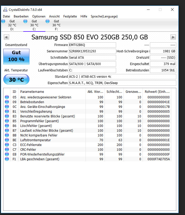Click raw value 00000000041E
The height and width of the screenshot is (215, 185).
tap(159, 102)
